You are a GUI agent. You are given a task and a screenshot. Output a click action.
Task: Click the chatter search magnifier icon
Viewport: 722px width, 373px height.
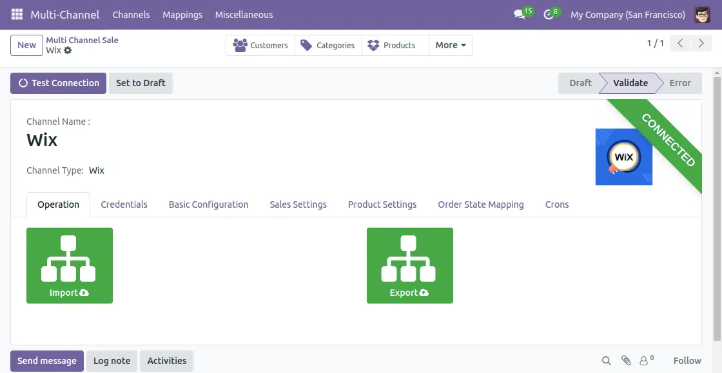click(606, 361)
